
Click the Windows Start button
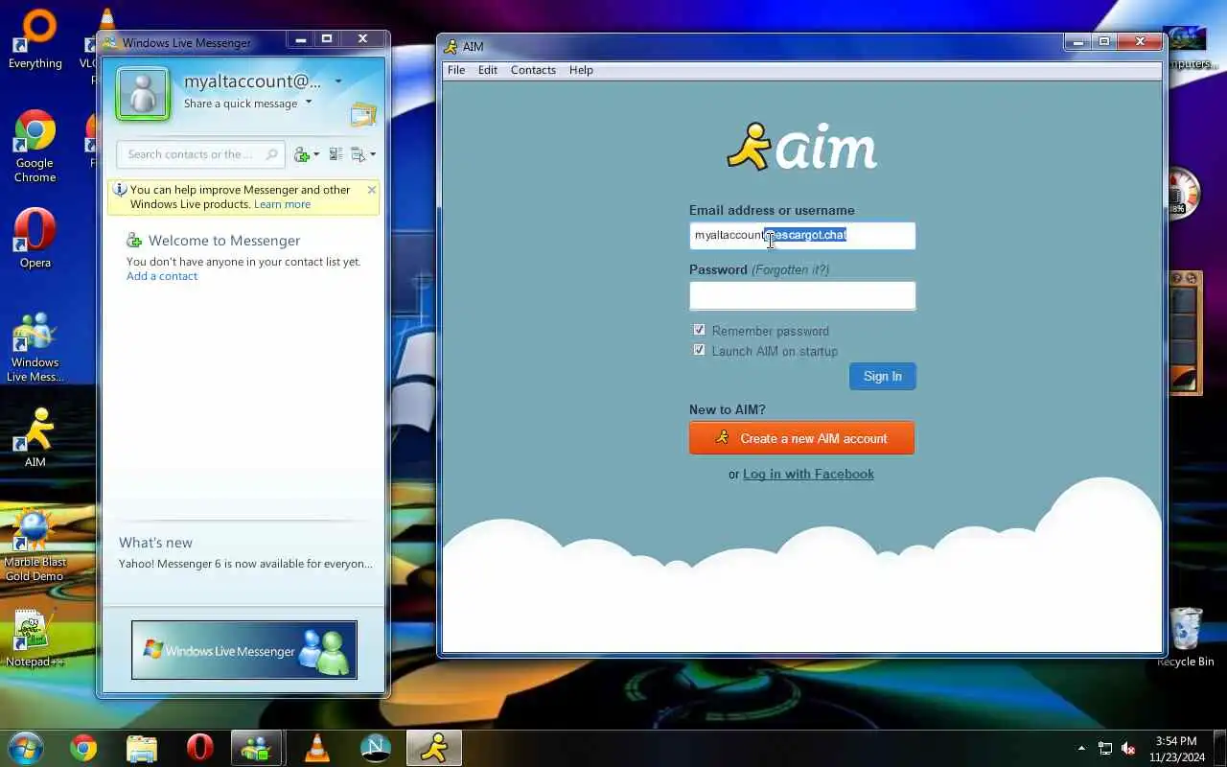tap(26, 747)
